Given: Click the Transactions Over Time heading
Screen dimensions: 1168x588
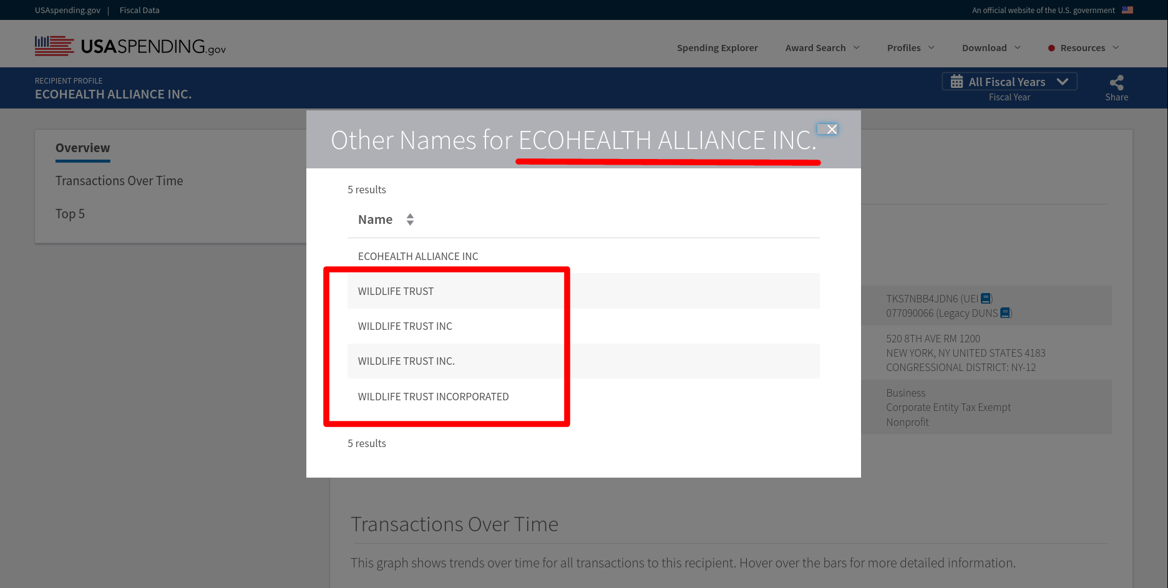Looking at the screenshot, I should click(x=454, y=524).
